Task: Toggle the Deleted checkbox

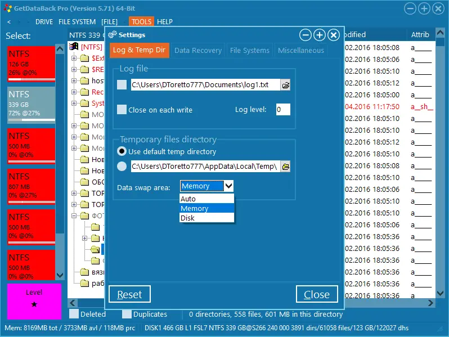Action: (74, 314)
